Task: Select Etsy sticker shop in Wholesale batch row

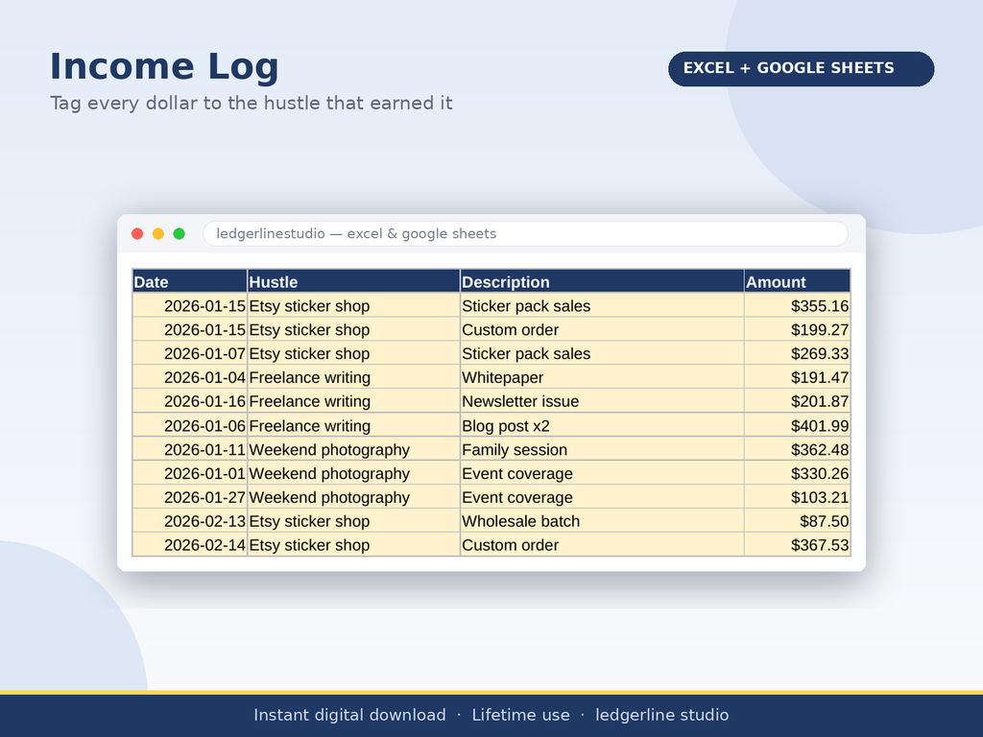Action: 353,521
